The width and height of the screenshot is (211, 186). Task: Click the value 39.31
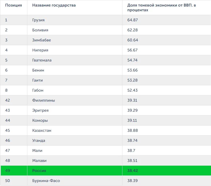(132, 100)
